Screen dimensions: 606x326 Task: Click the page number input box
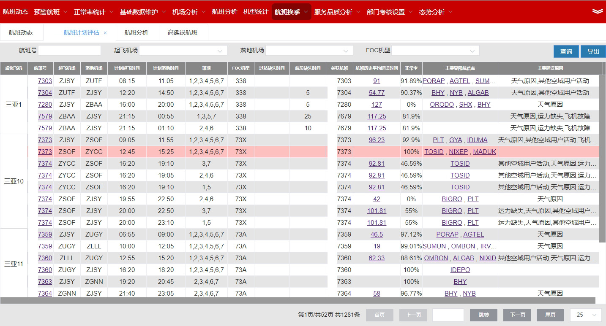[x=448, y=315]
